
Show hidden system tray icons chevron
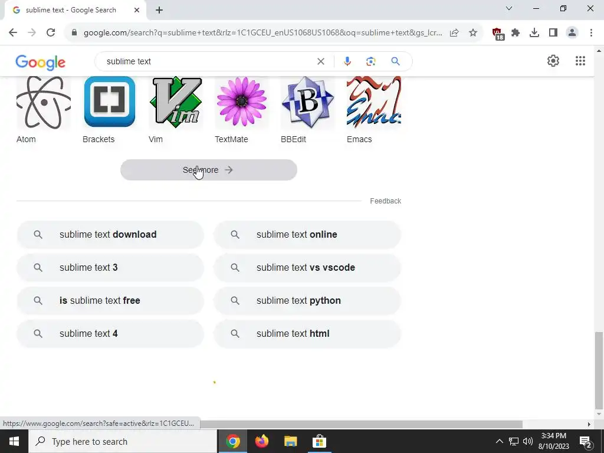point(499,441)
